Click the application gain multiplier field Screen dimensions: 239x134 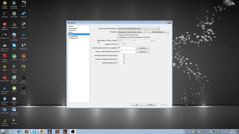pos(120,55)
